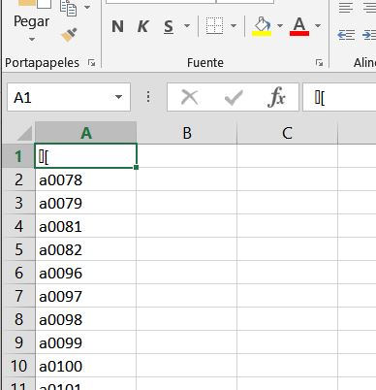This screenshot has height=390, width=376.
Task: Click the formula bar expand dots handle
Action: [148, 97]
